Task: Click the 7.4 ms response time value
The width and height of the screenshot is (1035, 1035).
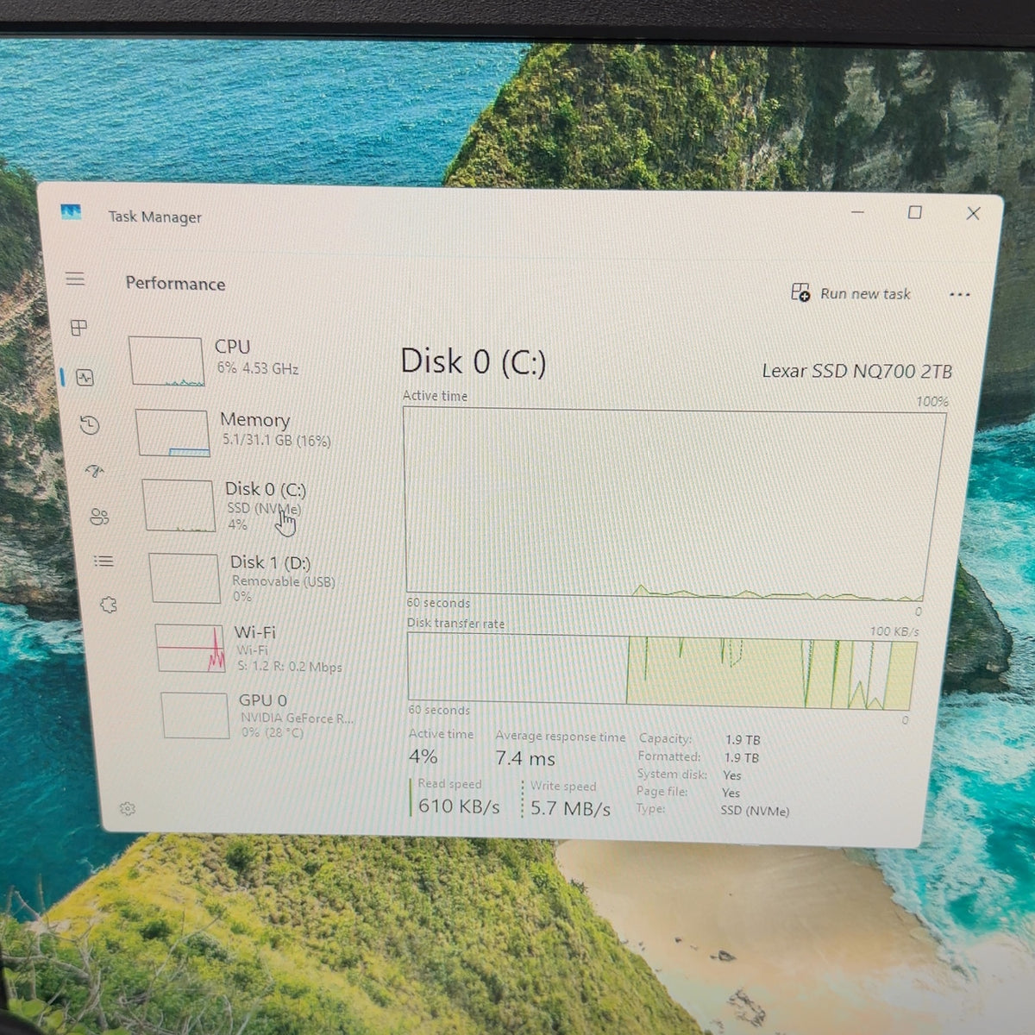Action: [x=525, y=758]
